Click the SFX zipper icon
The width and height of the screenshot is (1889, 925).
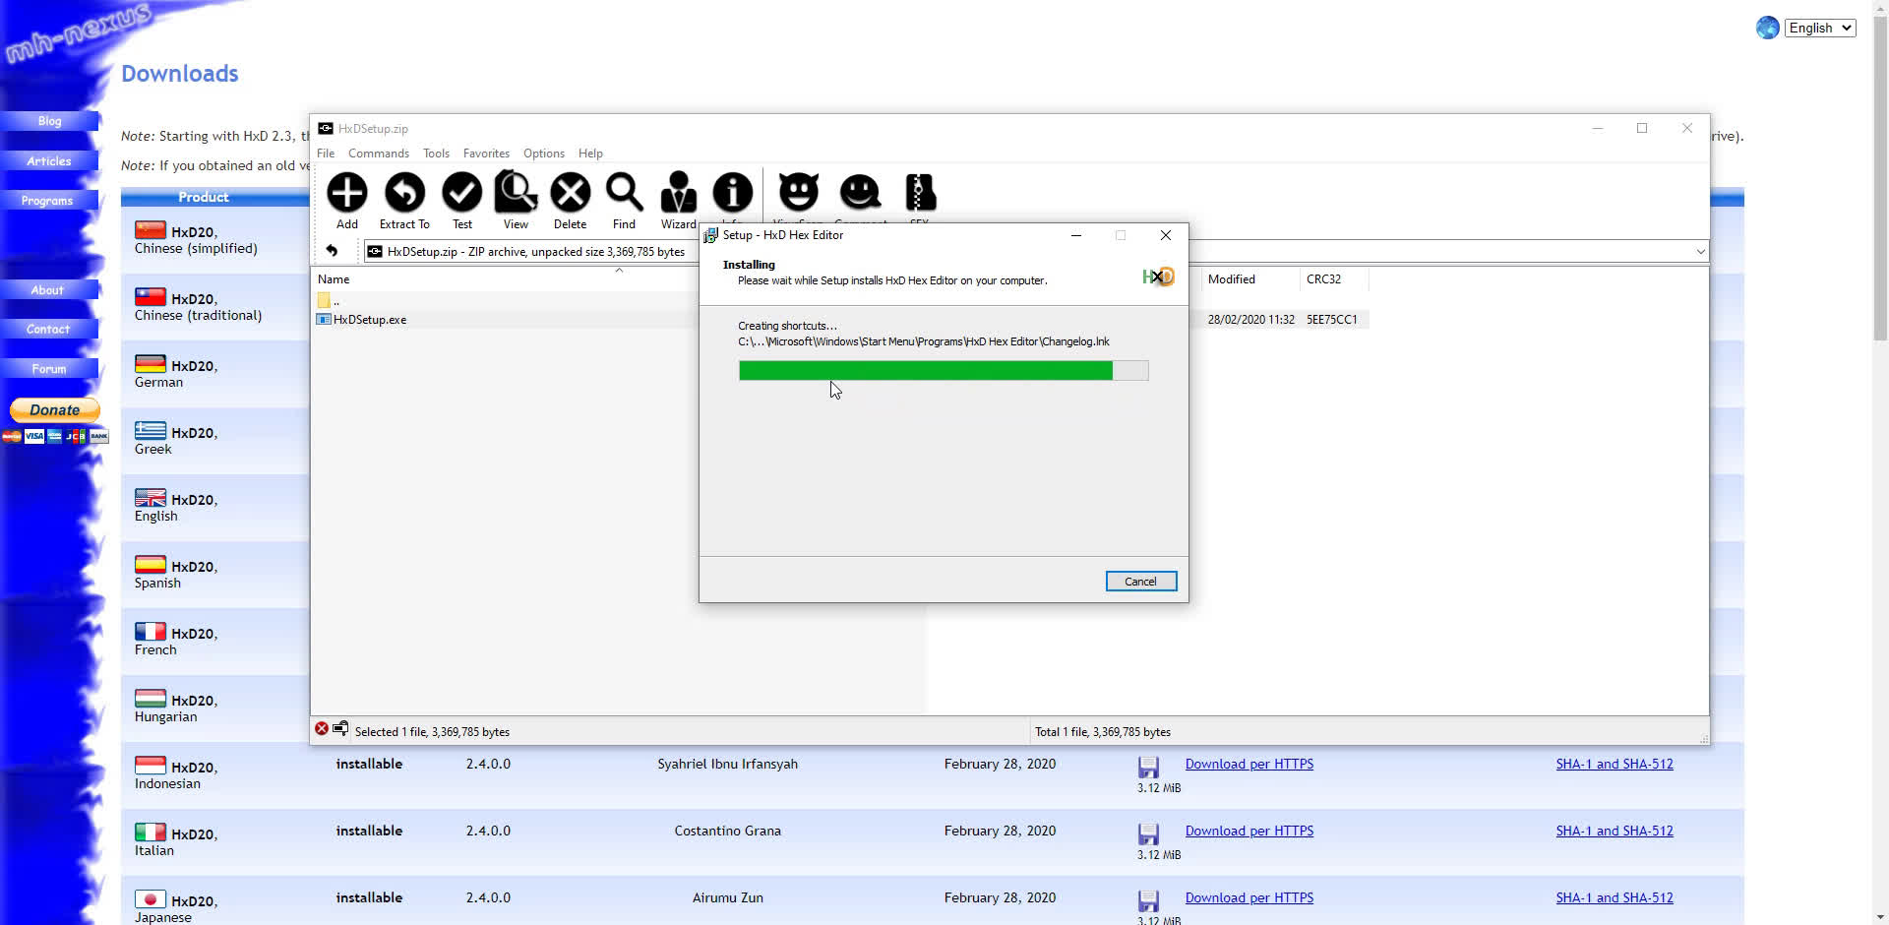(920, 192)
